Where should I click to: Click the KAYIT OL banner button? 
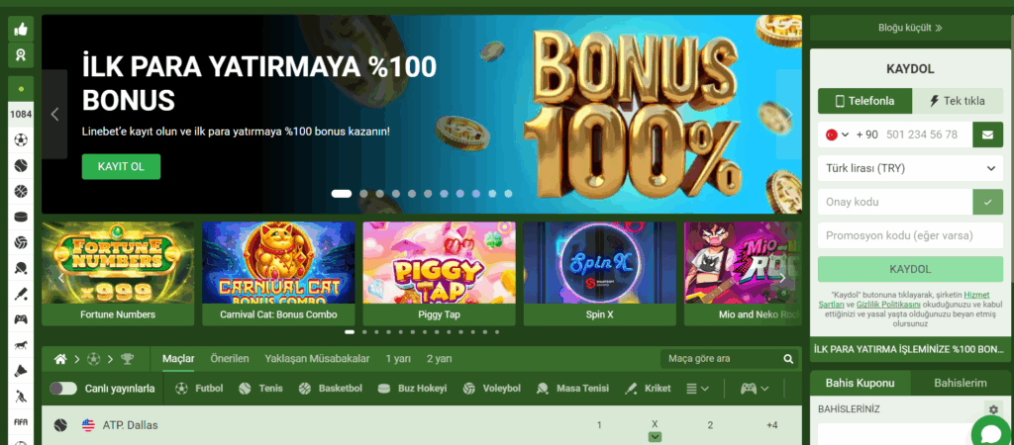point(121,167)
